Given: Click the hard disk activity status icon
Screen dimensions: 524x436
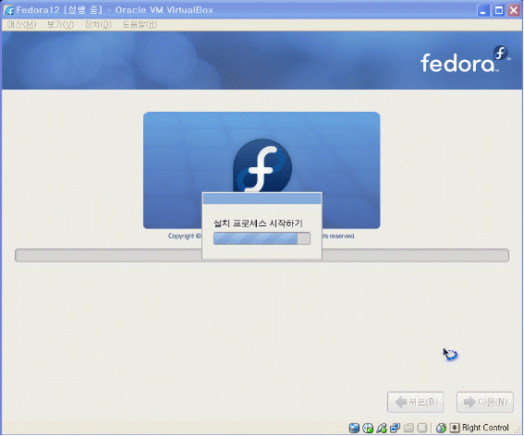Looking at the screenshot, I should 354,428.
